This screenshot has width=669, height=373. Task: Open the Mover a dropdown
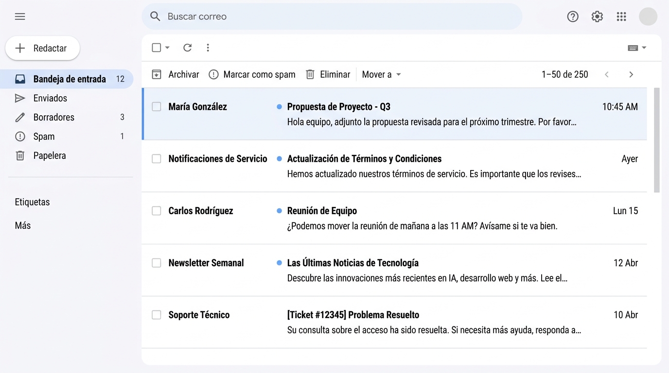pyautogui.click(x=382, y=74)
